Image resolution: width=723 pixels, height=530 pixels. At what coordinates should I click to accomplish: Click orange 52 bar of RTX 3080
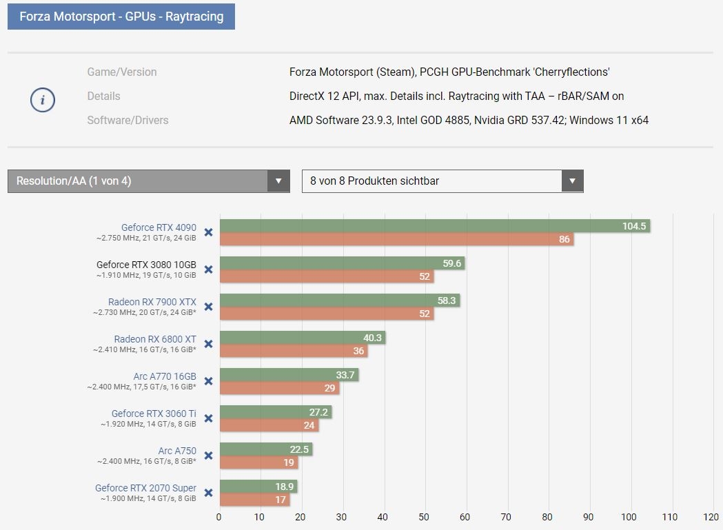327,276
